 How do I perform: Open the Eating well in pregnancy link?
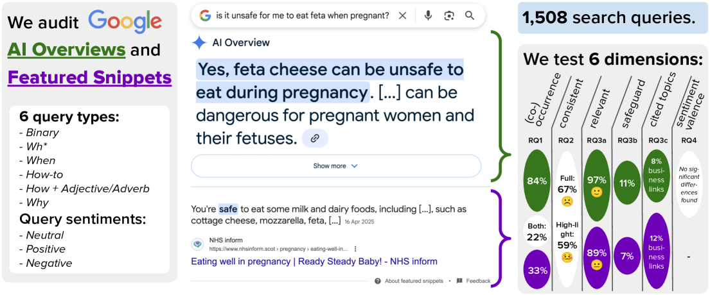coord(314,262)
